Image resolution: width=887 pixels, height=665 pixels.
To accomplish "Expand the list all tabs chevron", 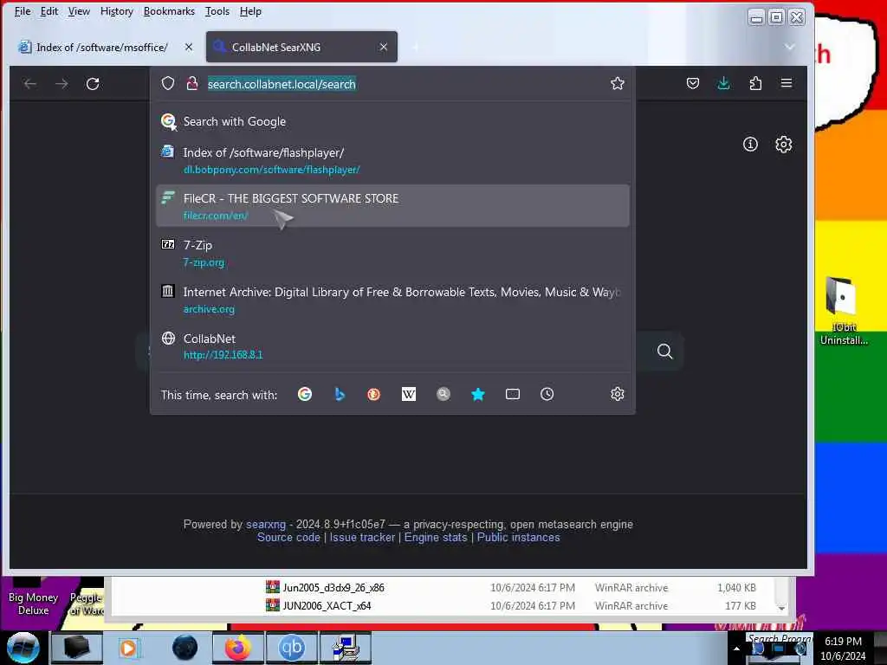I will pyautogui.click(x=789, y=47).
